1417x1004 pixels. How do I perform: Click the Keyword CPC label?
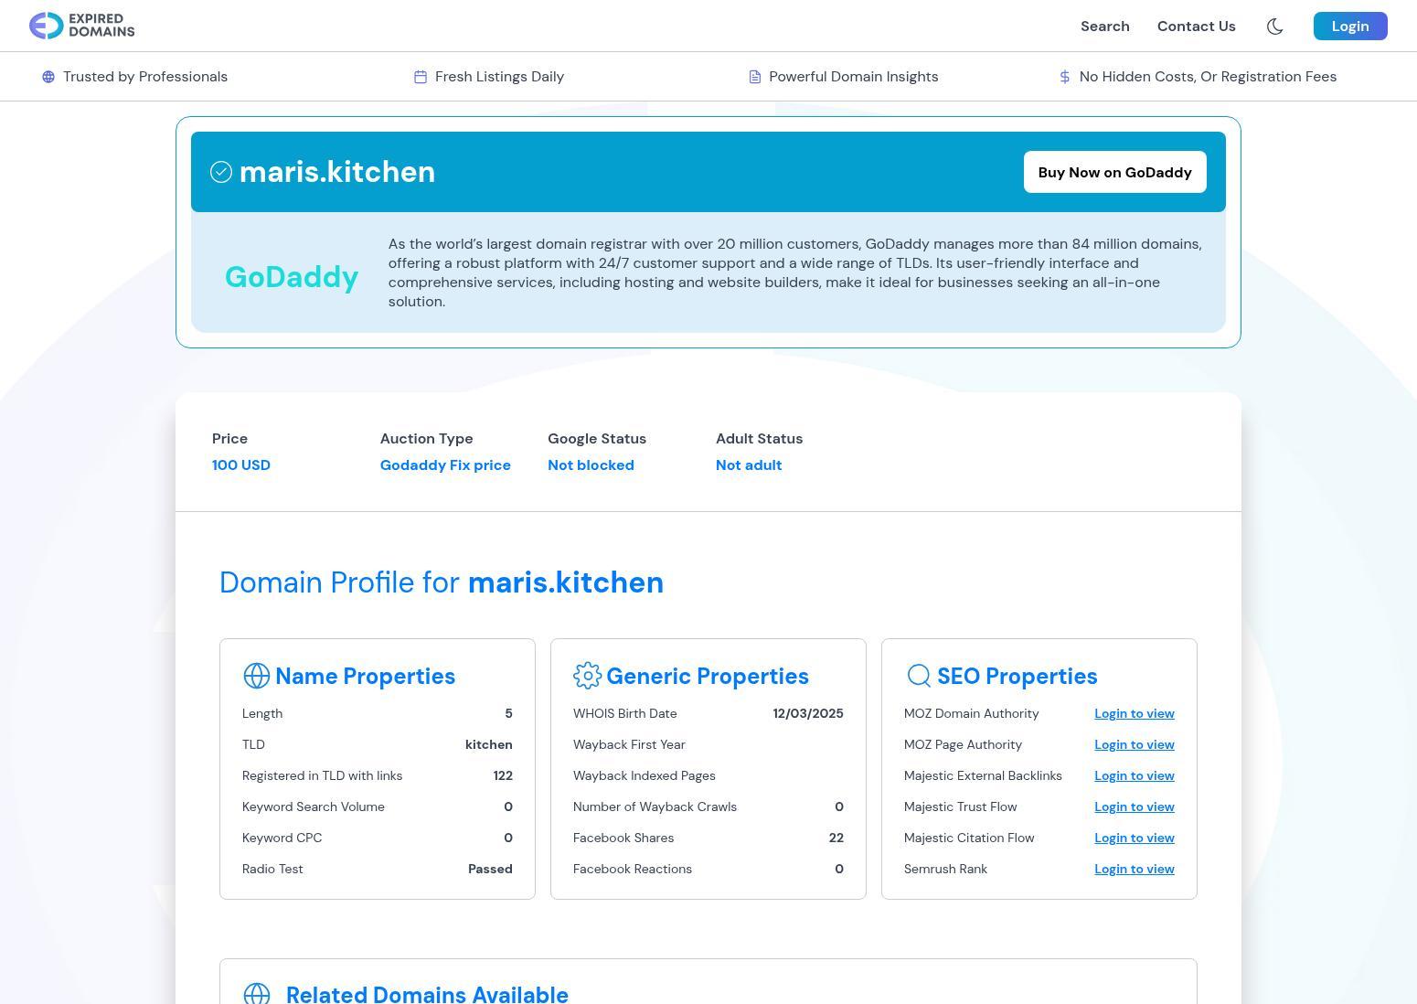282,838
